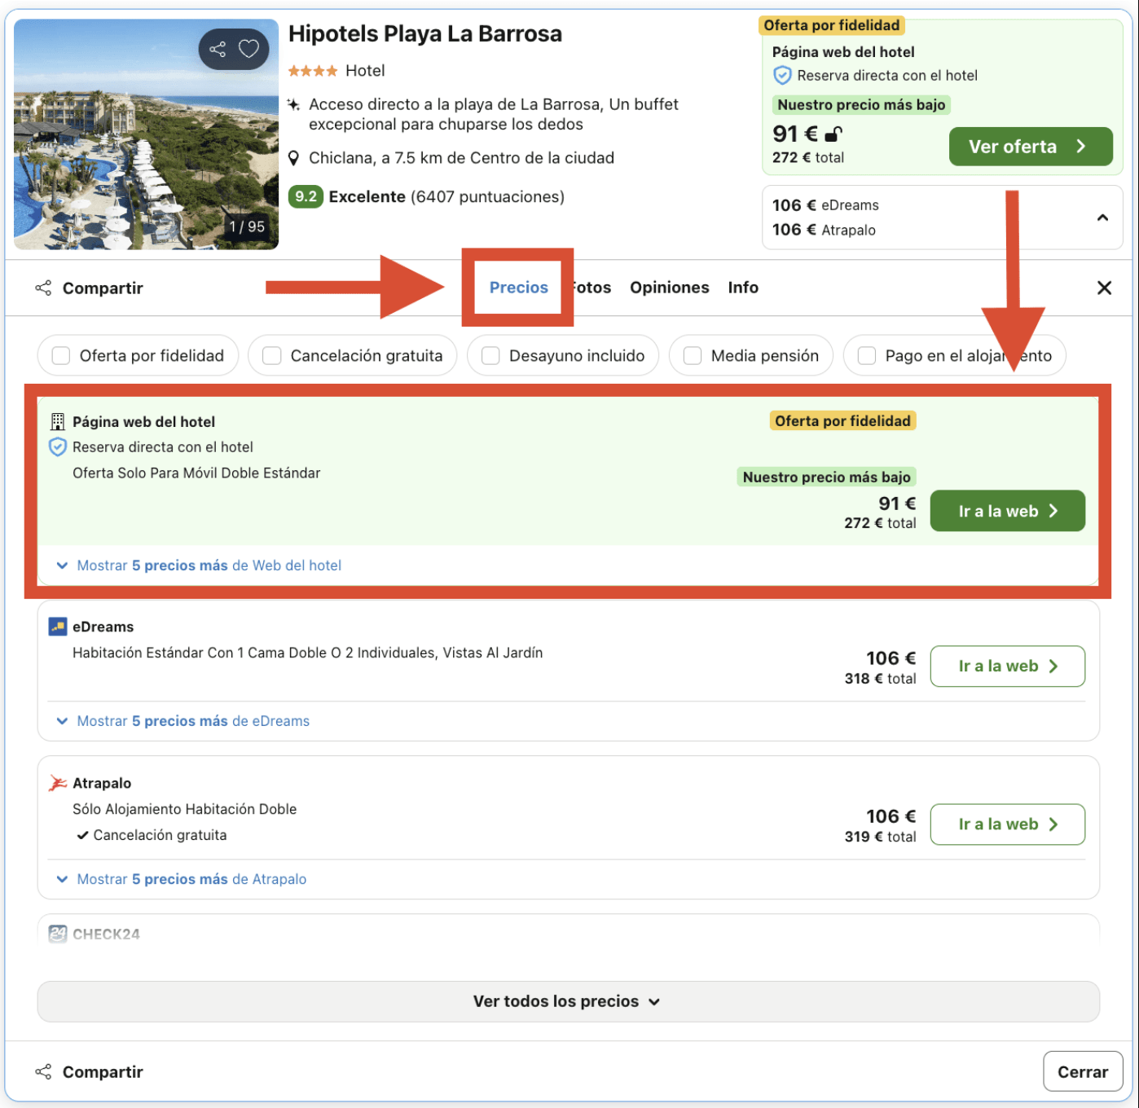Select Pago en el alojamiento checkbox
This screenshot has height=1108, width=1139.
point(867,356)
